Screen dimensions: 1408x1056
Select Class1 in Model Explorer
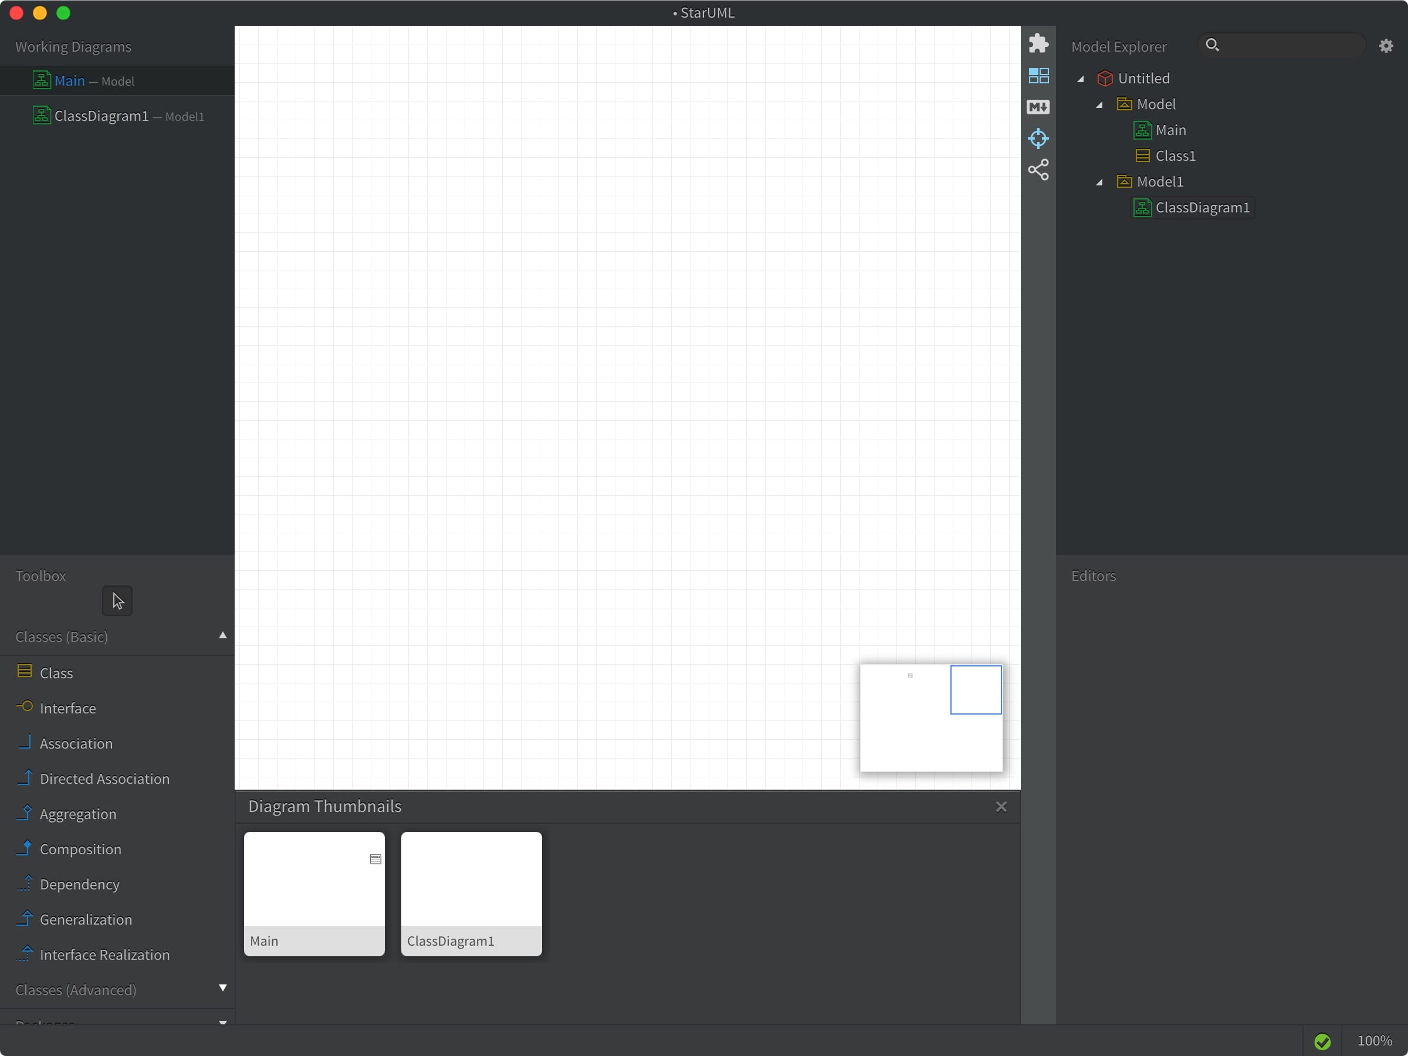pyautogui.click(x=1175, y=156)
